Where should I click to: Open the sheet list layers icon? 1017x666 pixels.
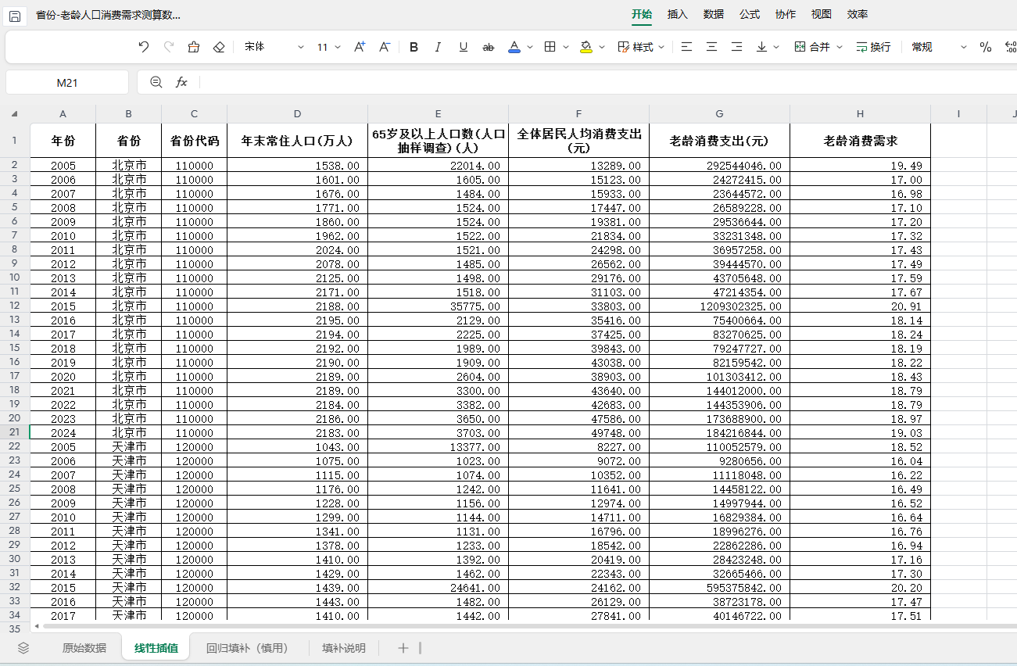coord(23,648)
